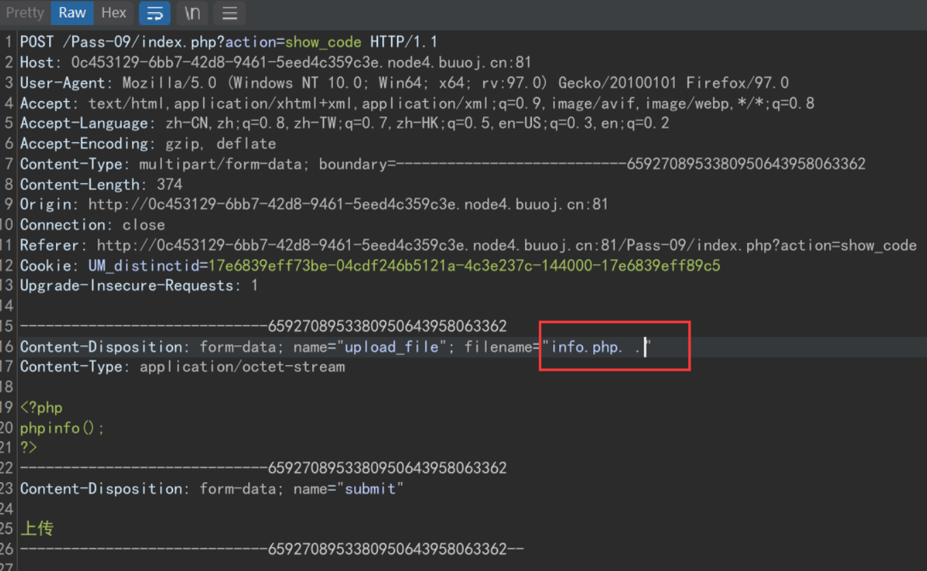Click the final boundary line ending with --

pos(272,549)
